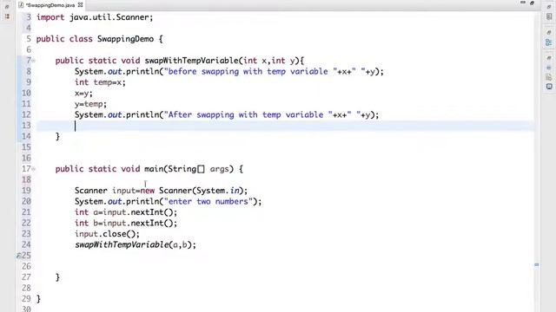Restore the stack above the Task List icon
The image size is (556, 312).
[x=549, y=7]
